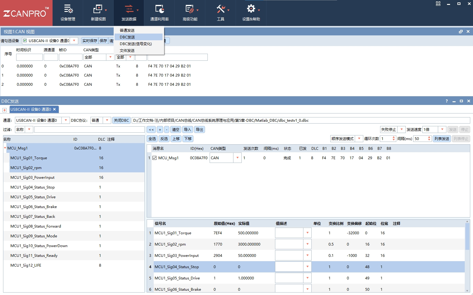Open the 顺序发送模式 send mode dropdown
This screenshot has height=295, width=473.
tap(359, 139)
